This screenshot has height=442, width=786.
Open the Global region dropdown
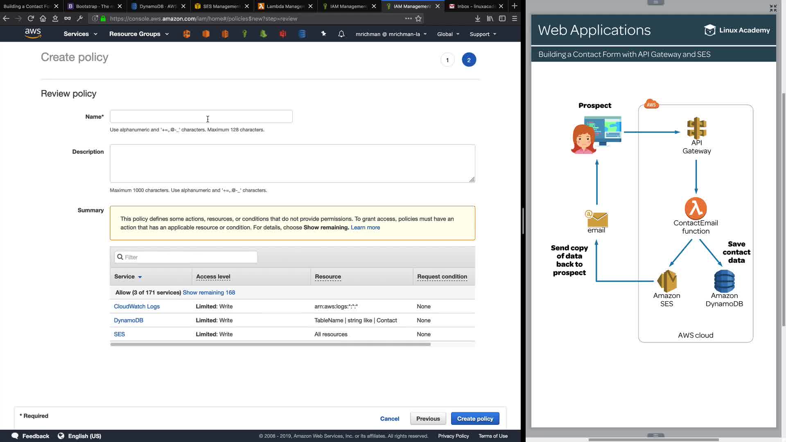(x=448, y=34)
